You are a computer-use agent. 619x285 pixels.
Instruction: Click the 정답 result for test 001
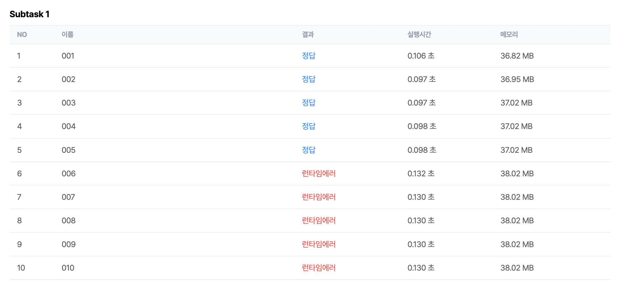point(309,56)
